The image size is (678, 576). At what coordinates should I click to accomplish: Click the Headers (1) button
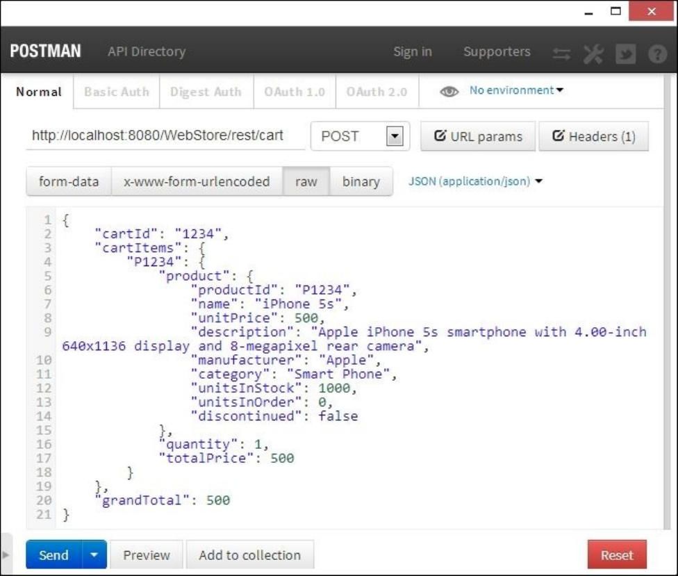click(x=594, y=136)
